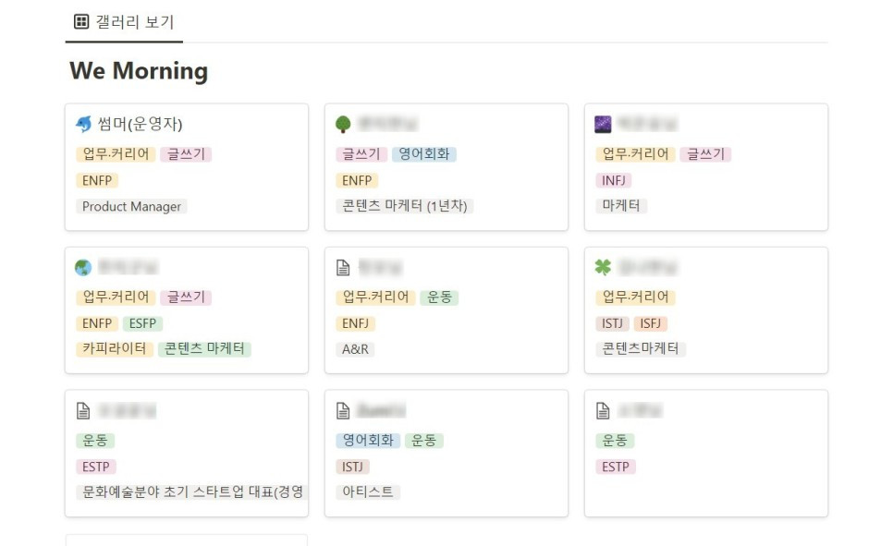
Task: Click the page icon on the A&R card
Action: tap(343, 267)
